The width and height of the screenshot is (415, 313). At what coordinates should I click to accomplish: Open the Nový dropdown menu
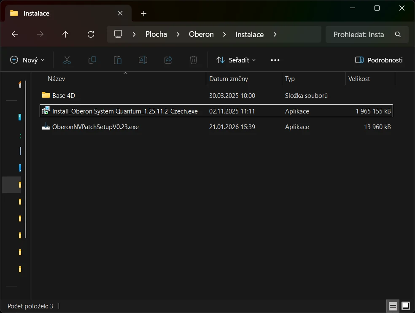click(x=27, y=60)
